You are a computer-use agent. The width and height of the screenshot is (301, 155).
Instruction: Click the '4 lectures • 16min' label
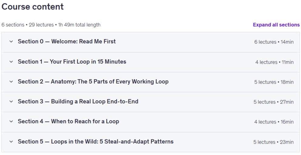click(x=274, y=122)
